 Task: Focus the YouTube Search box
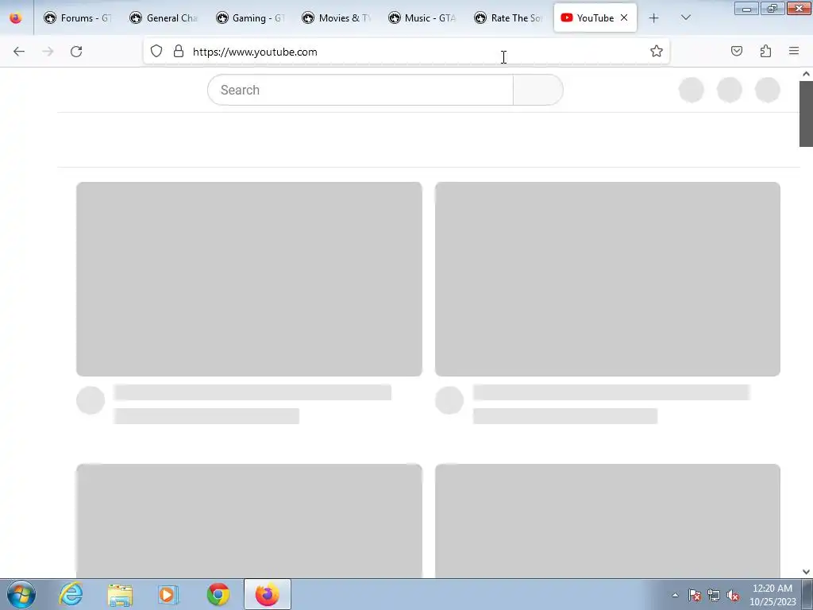(360, 90)
